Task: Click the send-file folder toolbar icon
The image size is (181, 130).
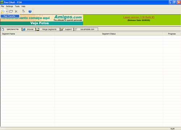Action: 3,12
